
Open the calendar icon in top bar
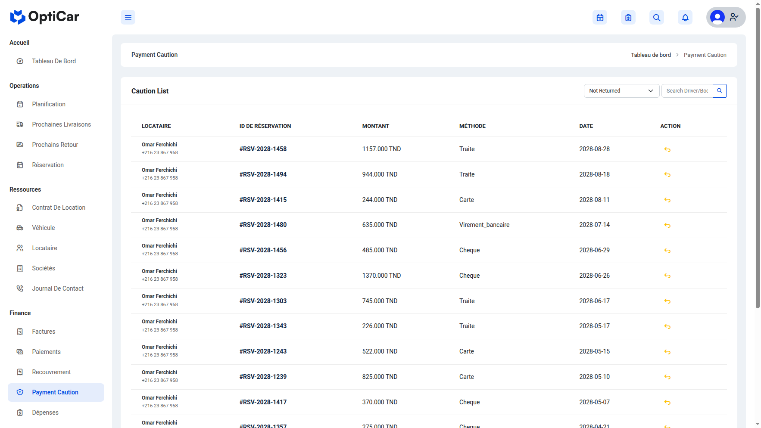coord(600,18)
